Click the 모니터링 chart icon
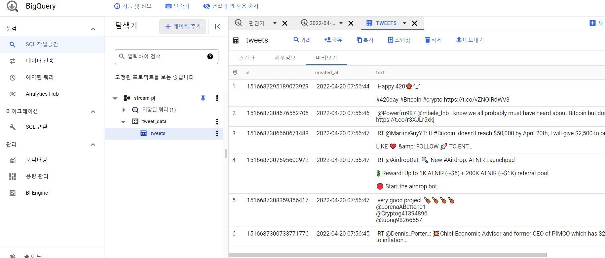 [13, 160]
